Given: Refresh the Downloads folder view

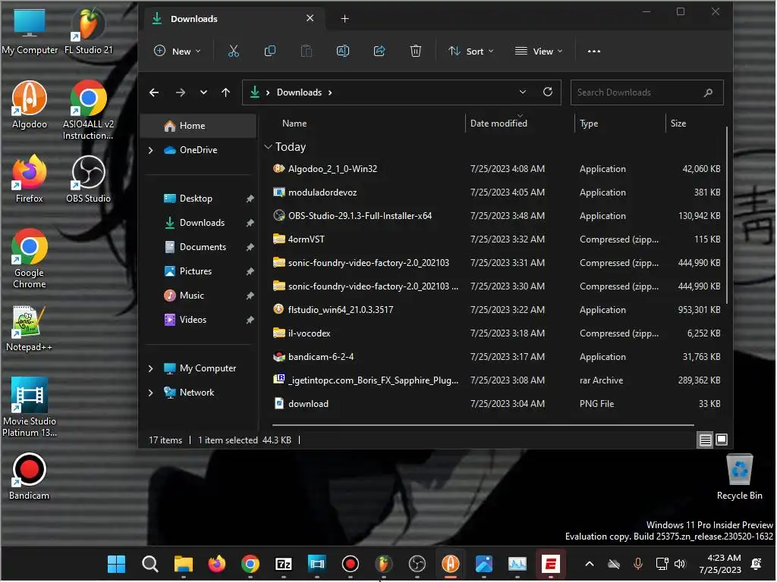Looking at the screenshot, I should [x=548, y=92].
